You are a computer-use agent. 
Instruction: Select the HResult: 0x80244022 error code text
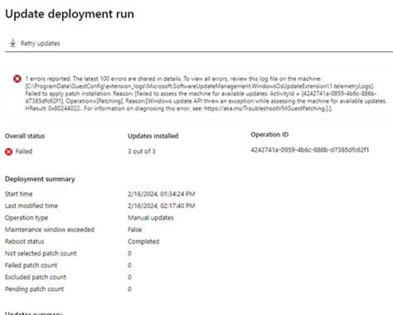click(x=52, y=109)
